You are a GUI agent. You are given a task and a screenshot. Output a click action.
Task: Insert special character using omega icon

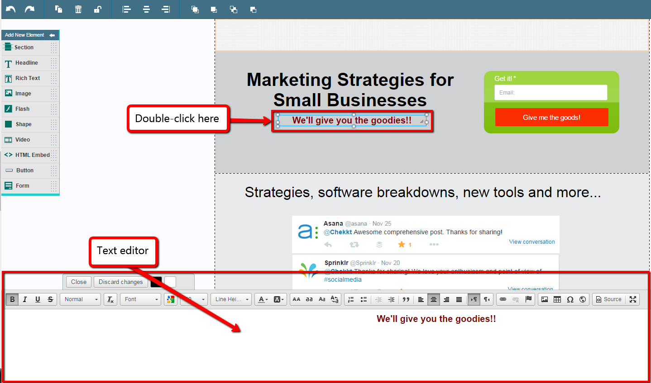pos(570,299)
